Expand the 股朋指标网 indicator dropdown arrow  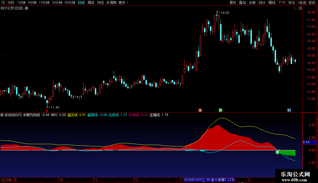pos(2,115)
